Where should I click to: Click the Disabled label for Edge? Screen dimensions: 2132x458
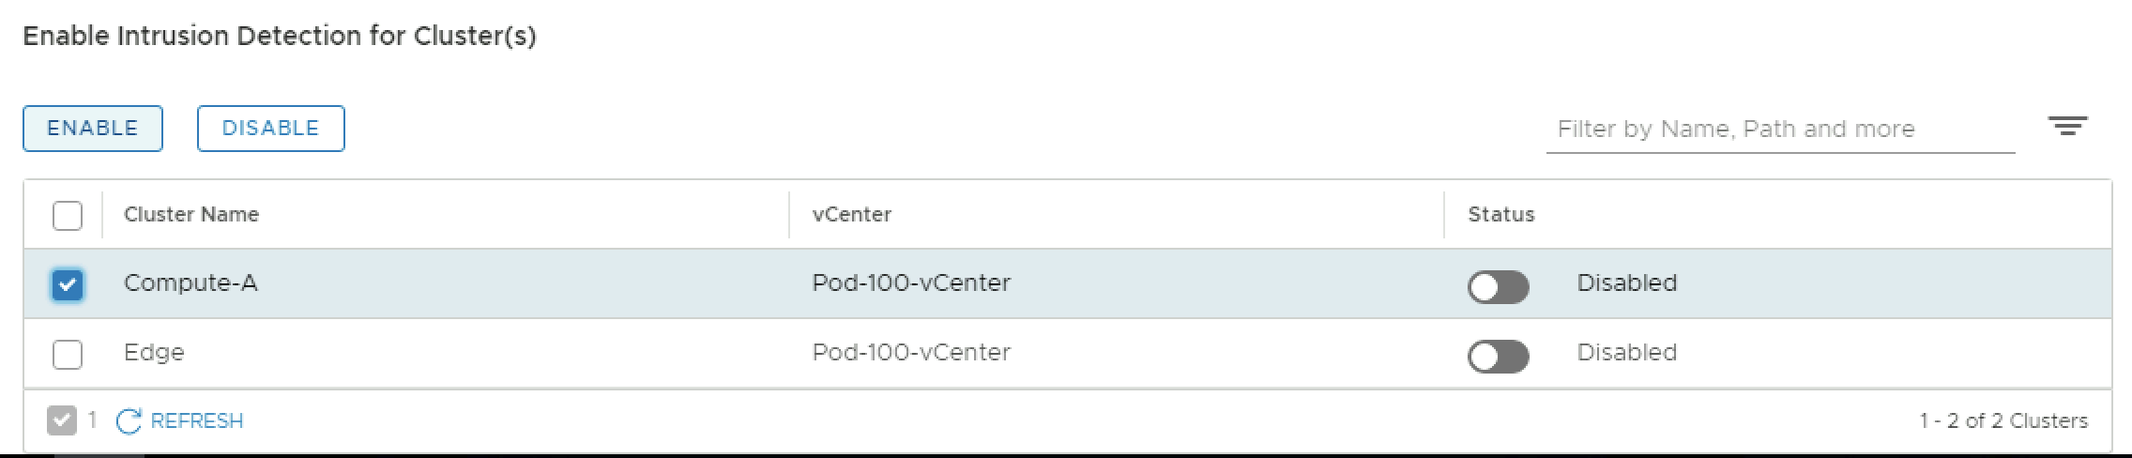pyautogui.click(x=1626, y=353)
